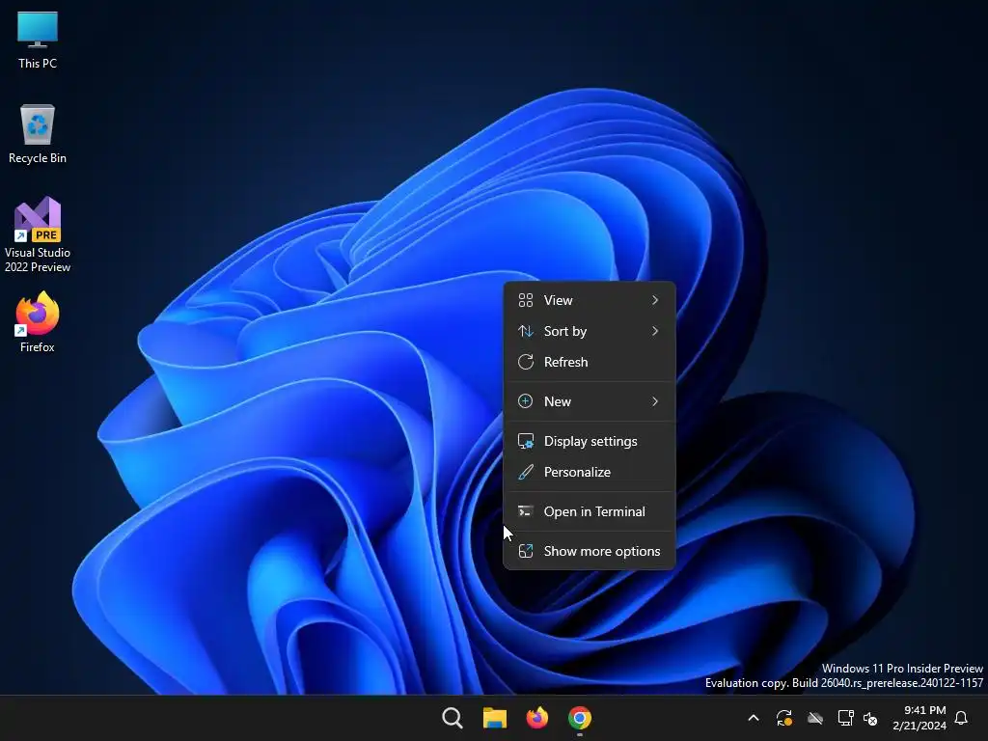Switch to Chrome in the taskbar
This screenshot has height=741, width=988.
click(x=580, y=718)
